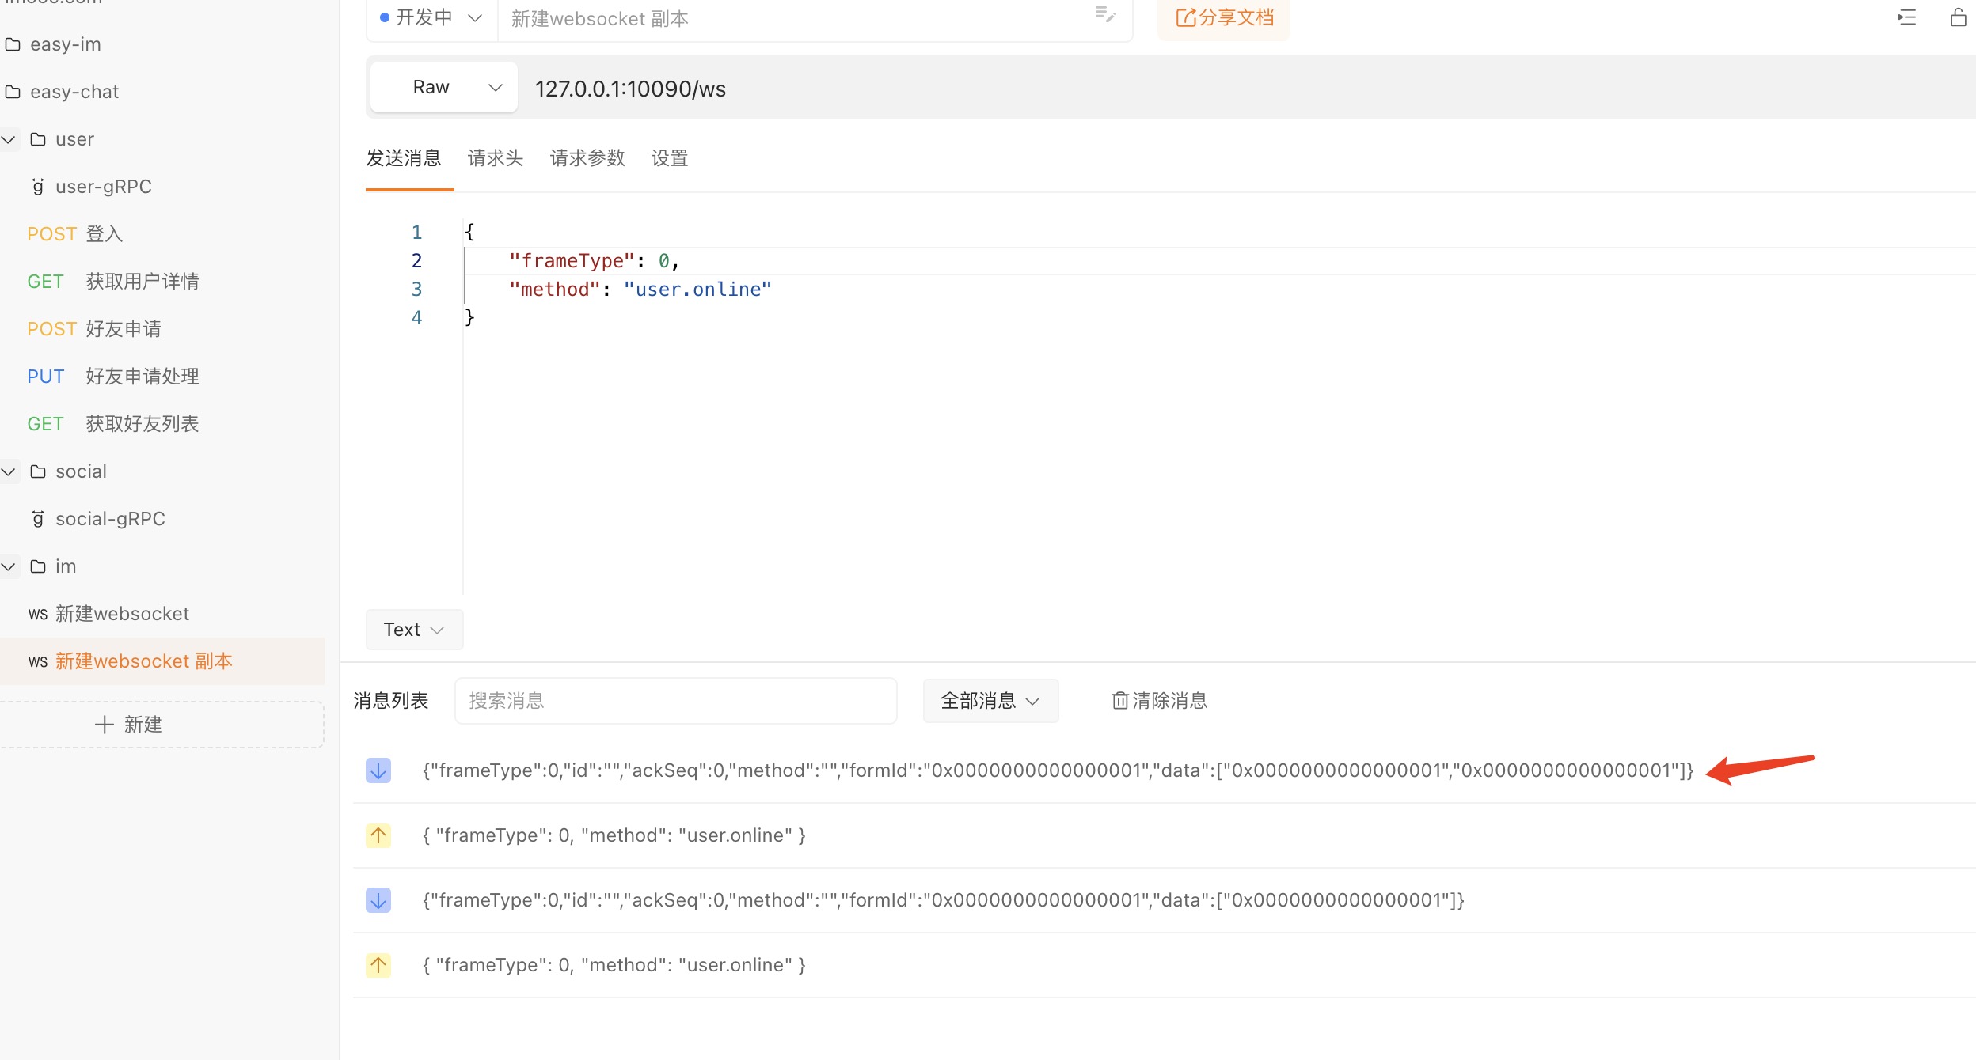Click the 消息列表 label
1976x1060 pixels.
(x=391, y=701)
